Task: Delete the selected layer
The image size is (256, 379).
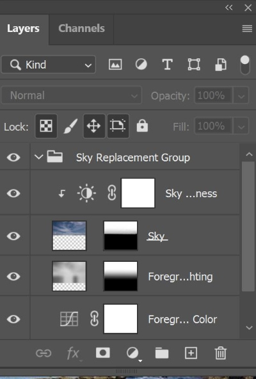Action: [220, 353]
